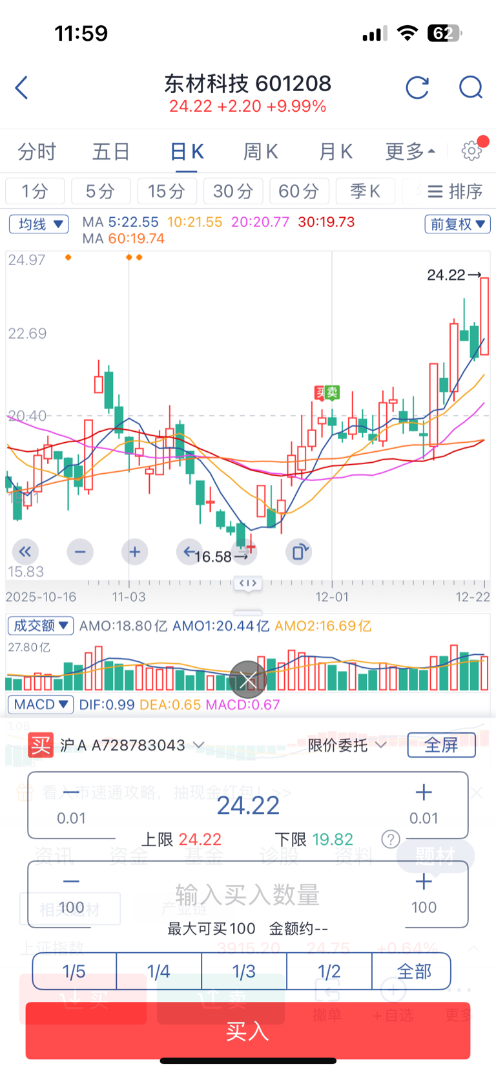Select 1/2 position size option
This screenshot has height=1075, width=496.
point(329,971)
